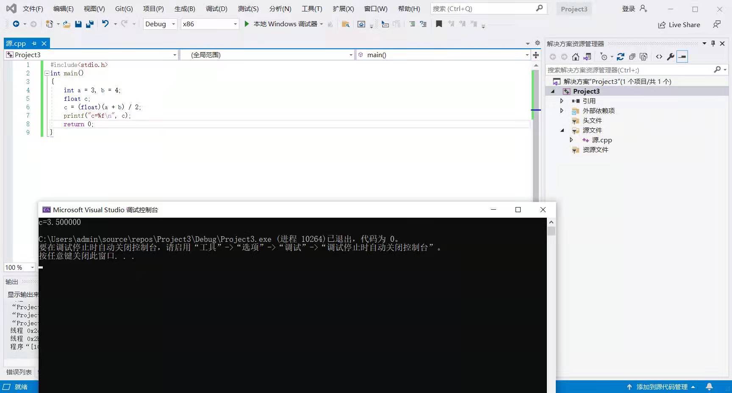Switch between solutions and folder views
This screenshot has height=393, width=732.
(587, 57)
